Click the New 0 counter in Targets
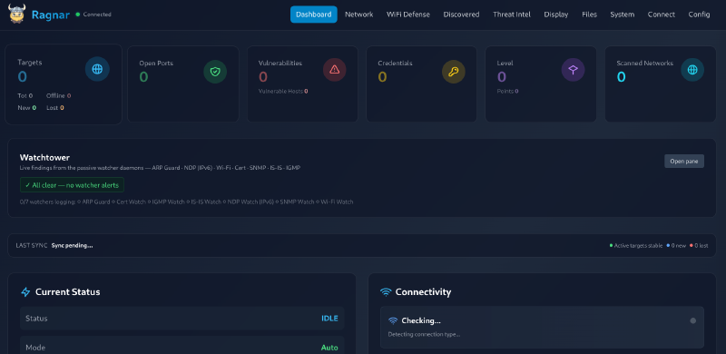The width and height of the screenshot is (726, 354). (27, 108)
